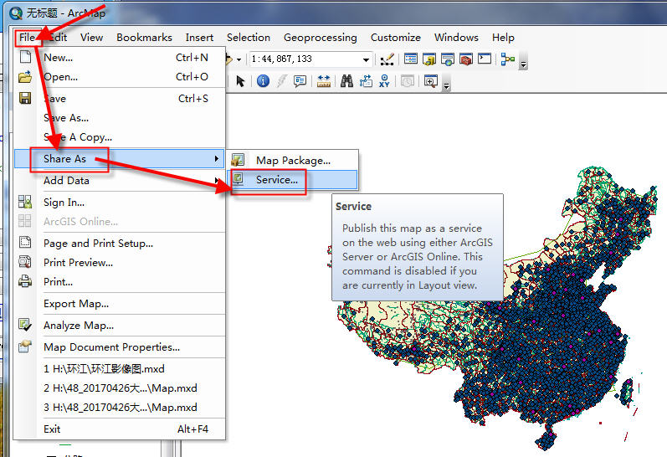This screenshot has height=457, width=667.
Task: Open the Add Data submenu entry
Action: tap(120, 181)
